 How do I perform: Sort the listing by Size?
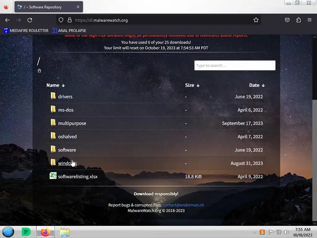click(192, 85)
